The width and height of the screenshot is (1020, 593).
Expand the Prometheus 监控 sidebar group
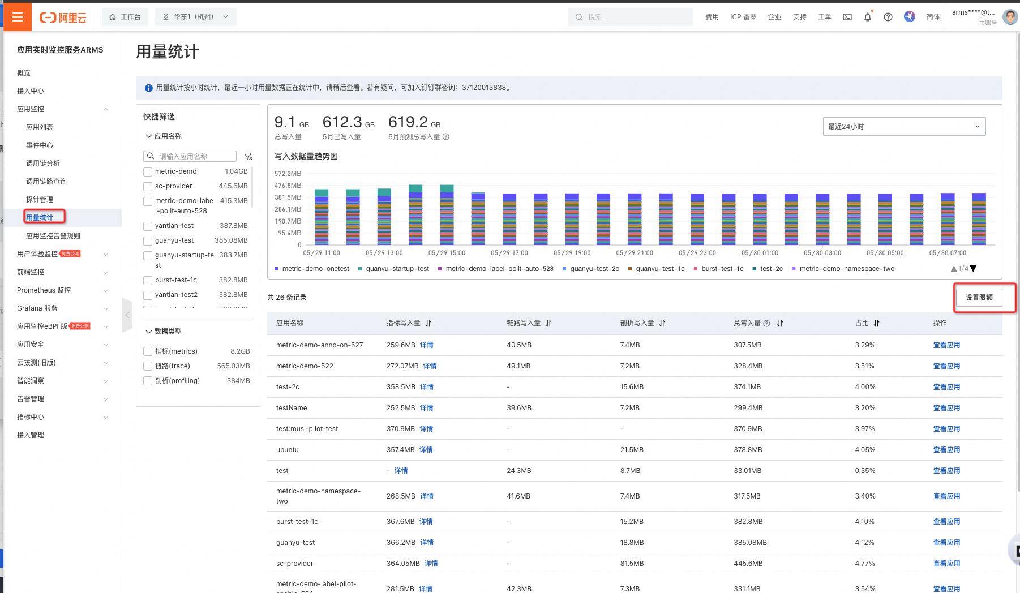click(x=106, y=290)
